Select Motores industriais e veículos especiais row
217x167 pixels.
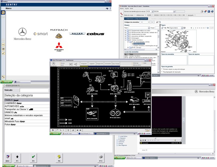27,115
